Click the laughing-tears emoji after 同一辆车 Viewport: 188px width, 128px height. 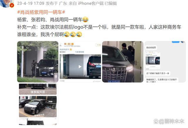click(x=85, y=20)
